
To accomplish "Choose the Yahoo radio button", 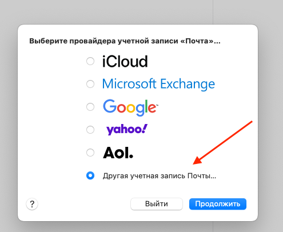I will coord(90,130).
